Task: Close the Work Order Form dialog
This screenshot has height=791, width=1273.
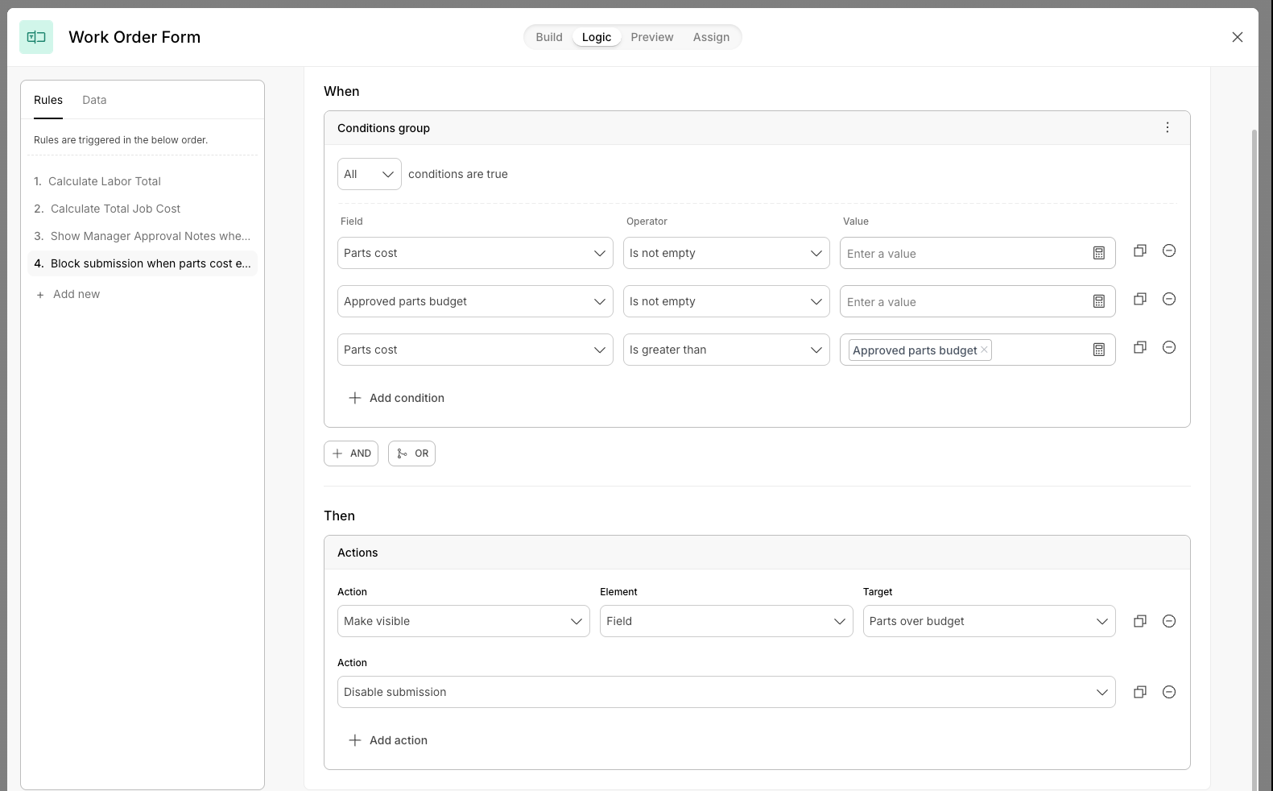Action: point(1238,37)
